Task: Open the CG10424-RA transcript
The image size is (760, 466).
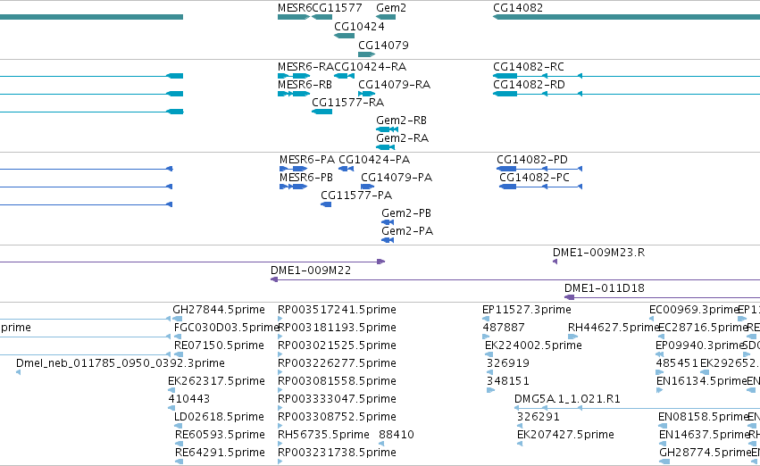Action: tap(344, 76)
